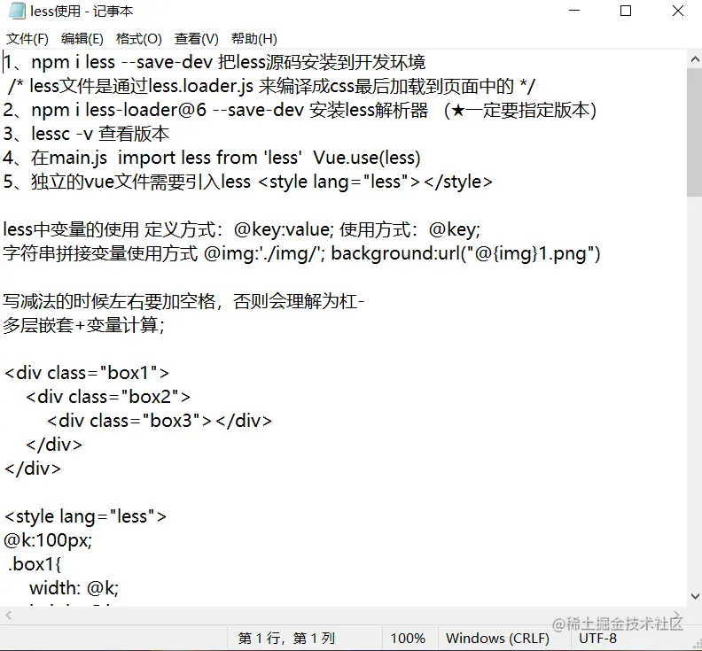
Task: Click the Notepad icon in the title bar
Action: pyautogui.click(x=17, y=11)
